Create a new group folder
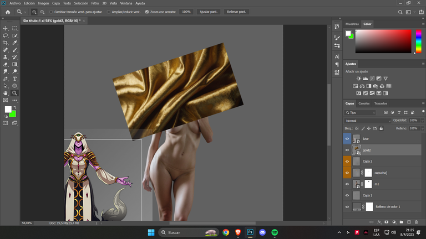This screenshot has height=239, width=426. coord(402,222)
